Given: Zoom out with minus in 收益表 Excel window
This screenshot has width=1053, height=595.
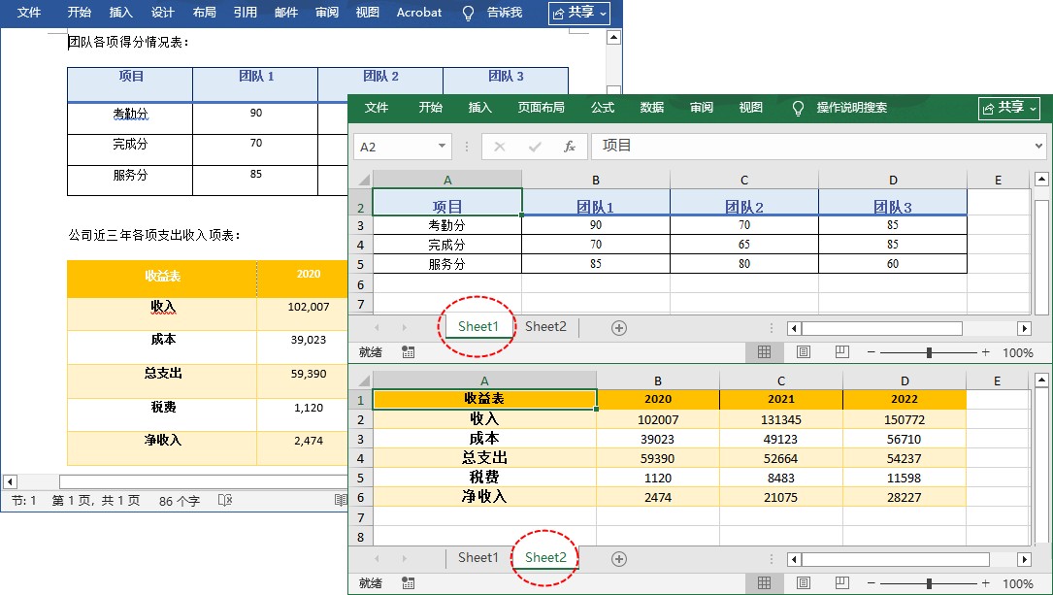Looking at the screenshot, I should [871, 583].
